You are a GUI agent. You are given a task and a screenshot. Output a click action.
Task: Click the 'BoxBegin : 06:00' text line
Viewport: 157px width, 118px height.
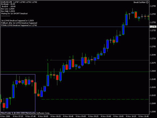click(8, 4)
